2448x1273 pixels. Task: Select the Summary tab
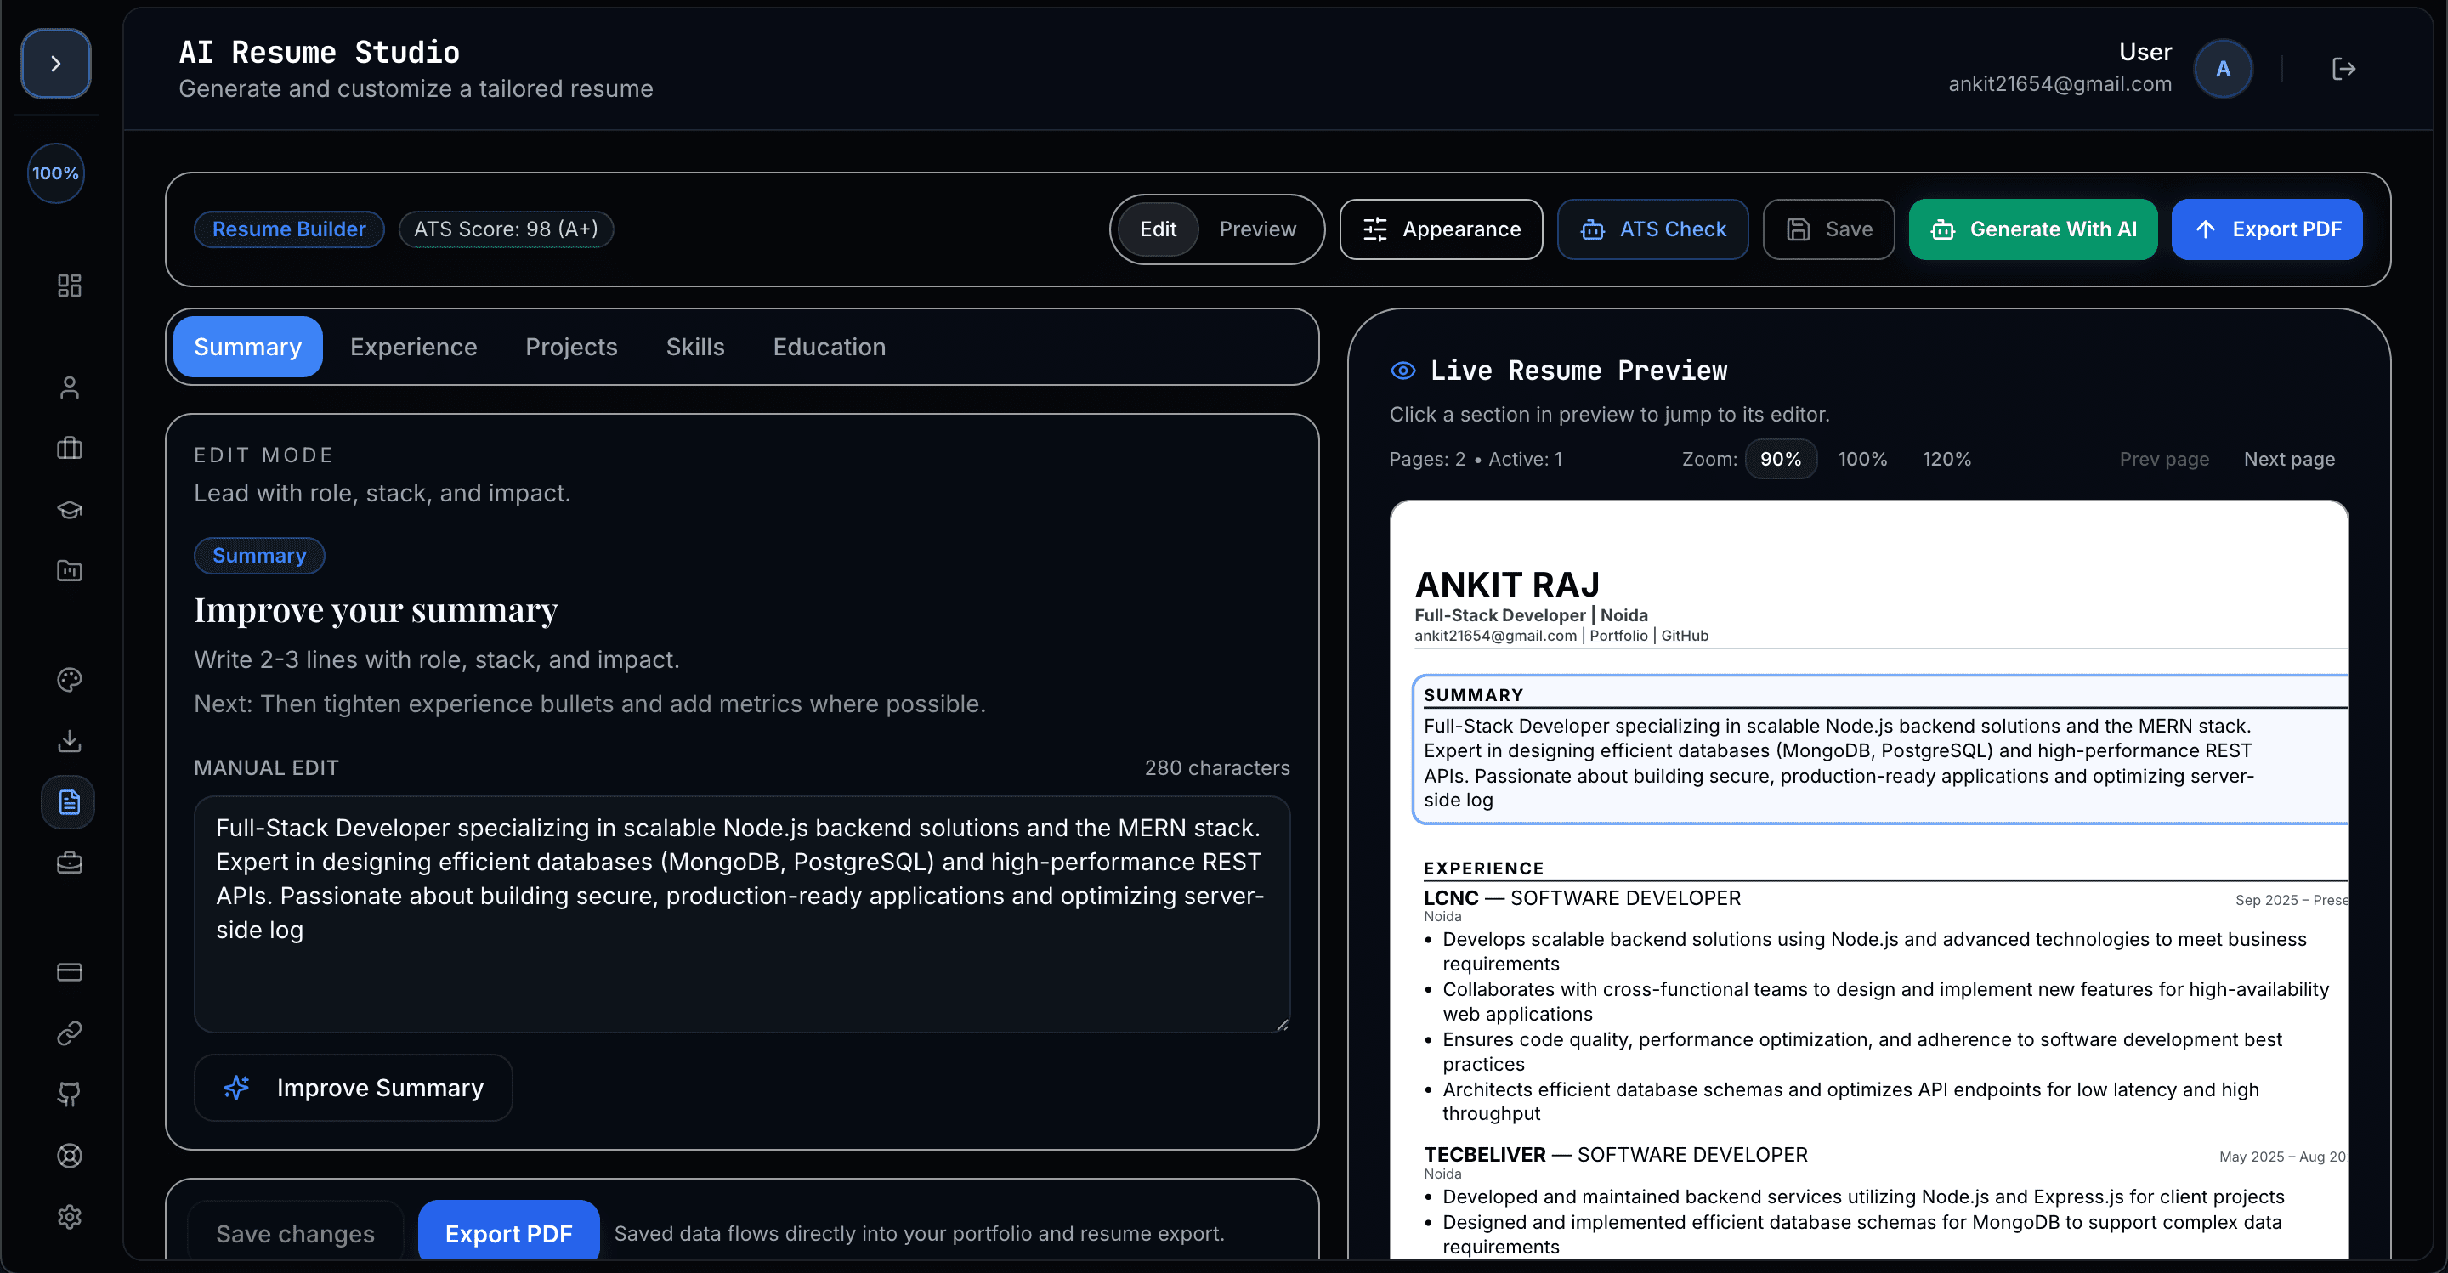pos(247,347)
